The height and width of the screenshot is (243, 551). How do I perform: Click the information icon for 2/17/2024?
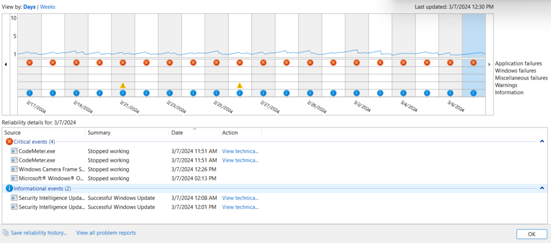pyautogui.click(x=30, y=93)
